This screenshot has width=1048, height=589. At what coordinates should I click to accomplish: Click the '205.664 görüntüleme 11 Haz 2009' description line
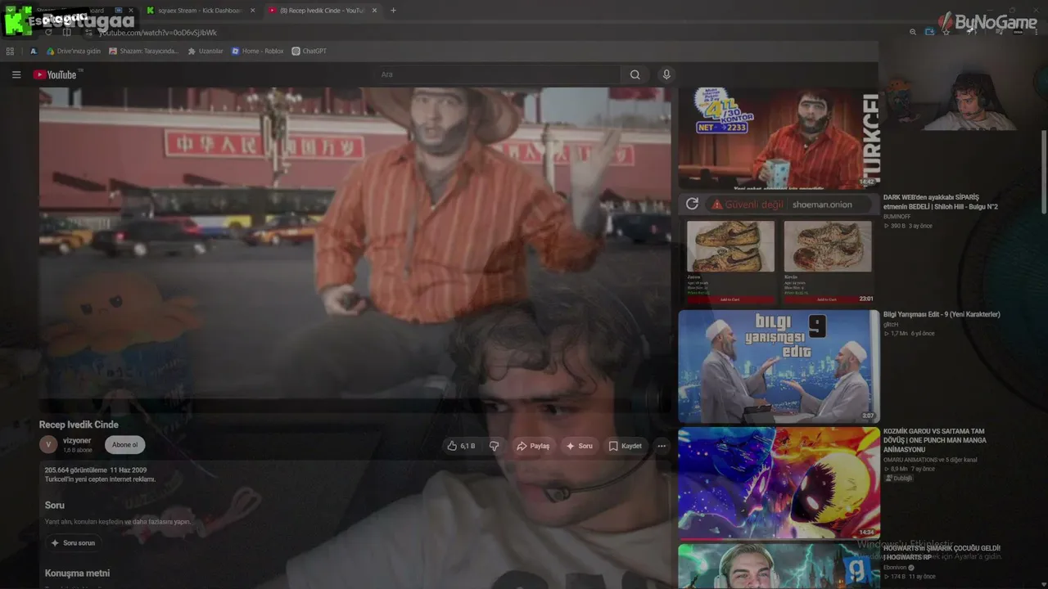coord(96,470)
